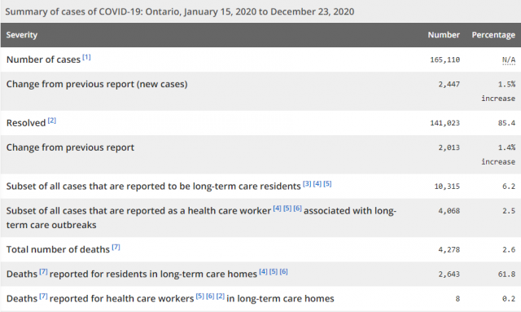Open footnote [5] after health care workers deaths
This screenshot has height=312, width=521.
(200, 296)
